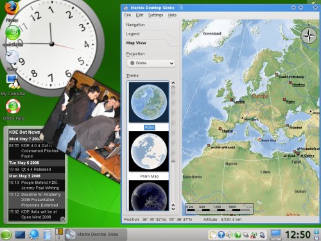Click the Kiev city marker on the map

click(284, 100)
